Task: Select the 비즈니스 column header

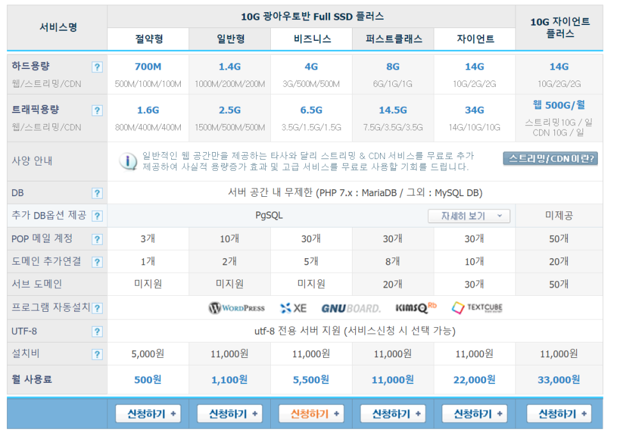Action: [311, 39]
